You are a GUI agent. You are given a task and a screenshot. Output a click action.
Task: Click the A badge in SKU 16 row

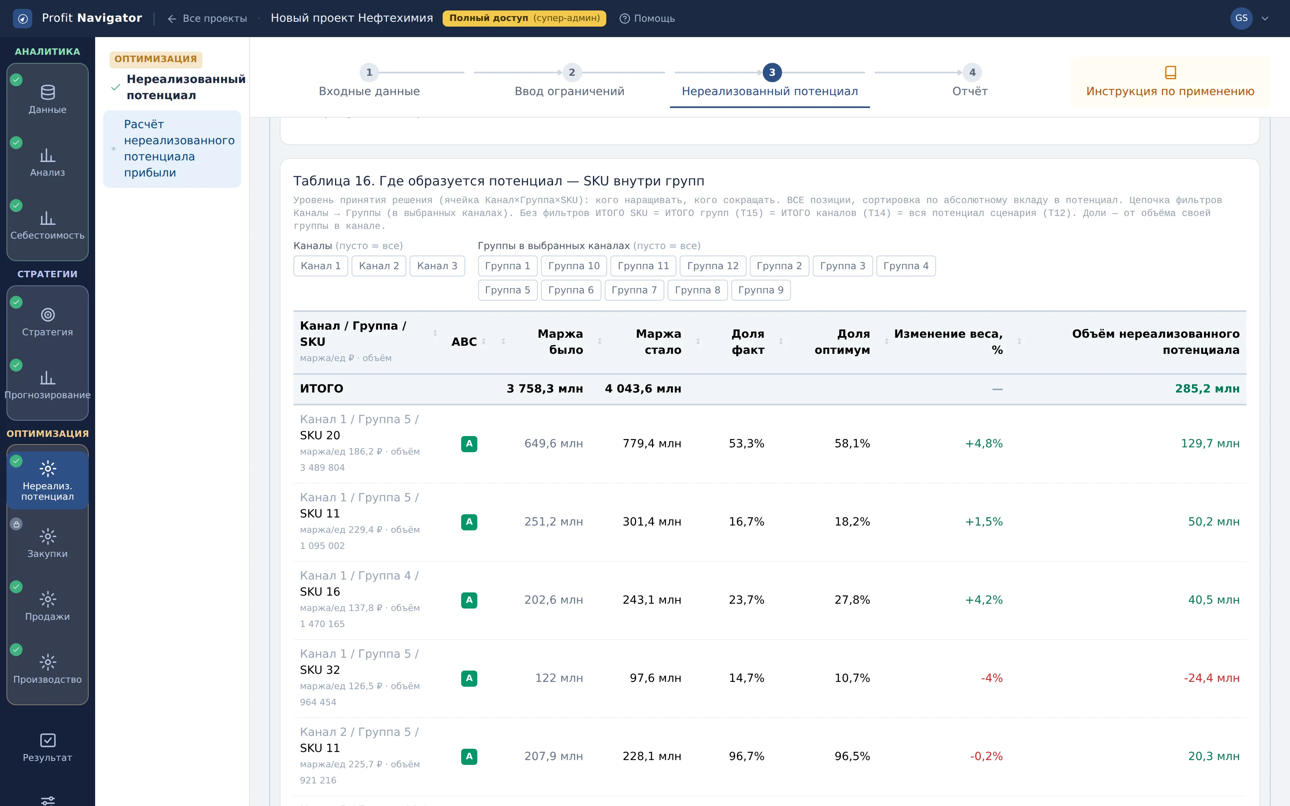click(469, 600)
